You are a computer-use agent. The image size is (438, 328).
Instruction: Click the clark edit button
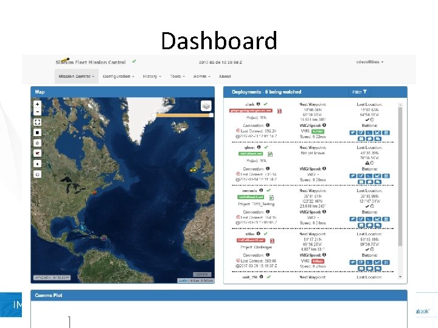coord(361,133)
